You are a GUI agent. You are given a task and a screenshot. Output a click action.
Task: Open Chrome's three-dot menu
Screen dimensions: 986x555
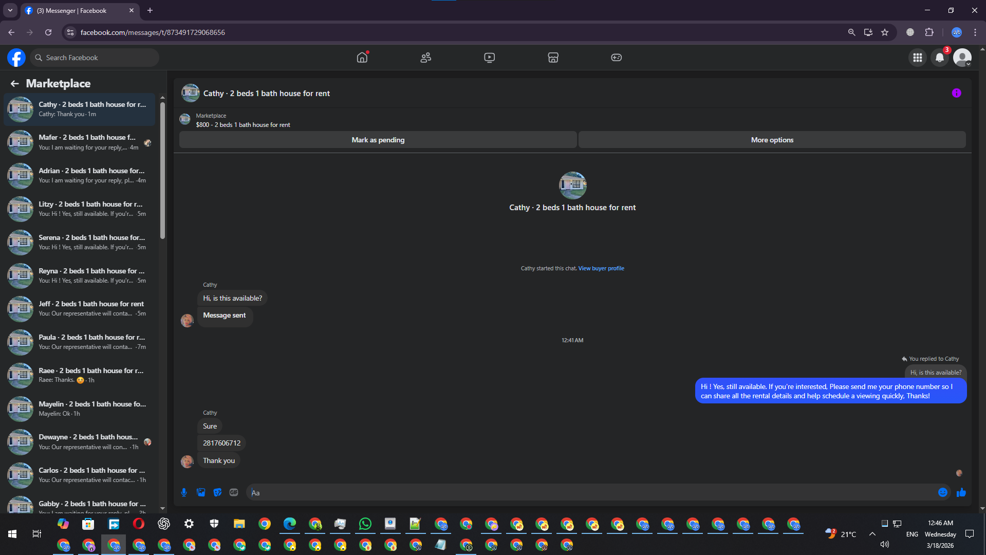point(975,32)
